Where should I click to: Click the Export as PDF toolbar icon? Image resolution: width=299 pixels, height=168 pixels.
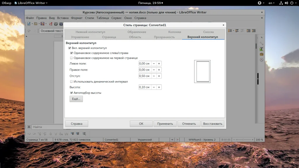click(51, 24)
